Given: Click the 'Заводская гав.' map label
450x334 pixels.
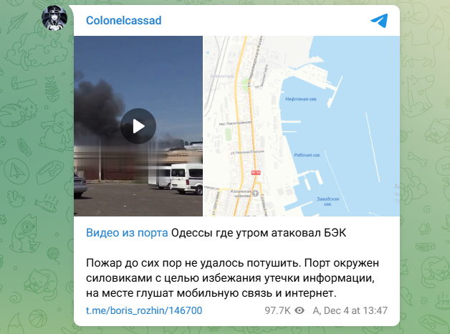Looking at the screenshot, I should tap(327, 201).
